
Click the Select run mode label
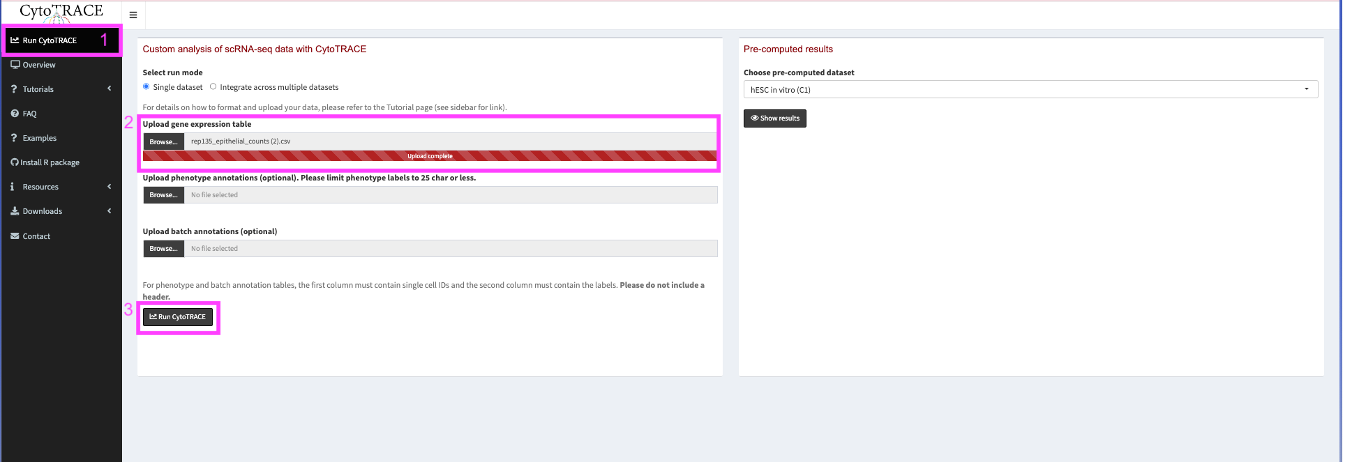tap(173, 72)
